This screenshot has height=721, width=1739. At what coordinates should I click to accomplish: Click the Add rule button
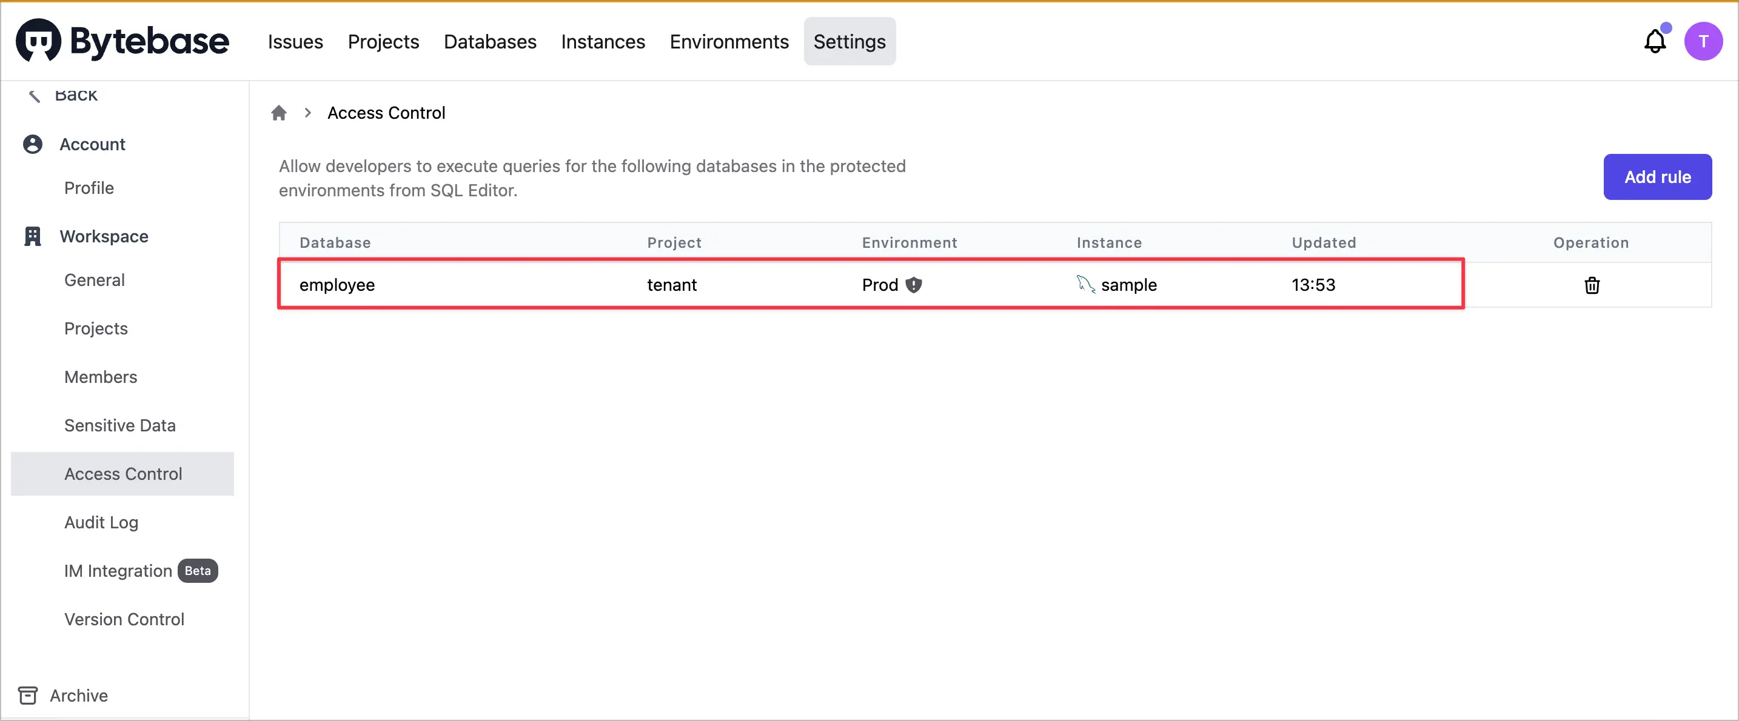[1657, 177]
